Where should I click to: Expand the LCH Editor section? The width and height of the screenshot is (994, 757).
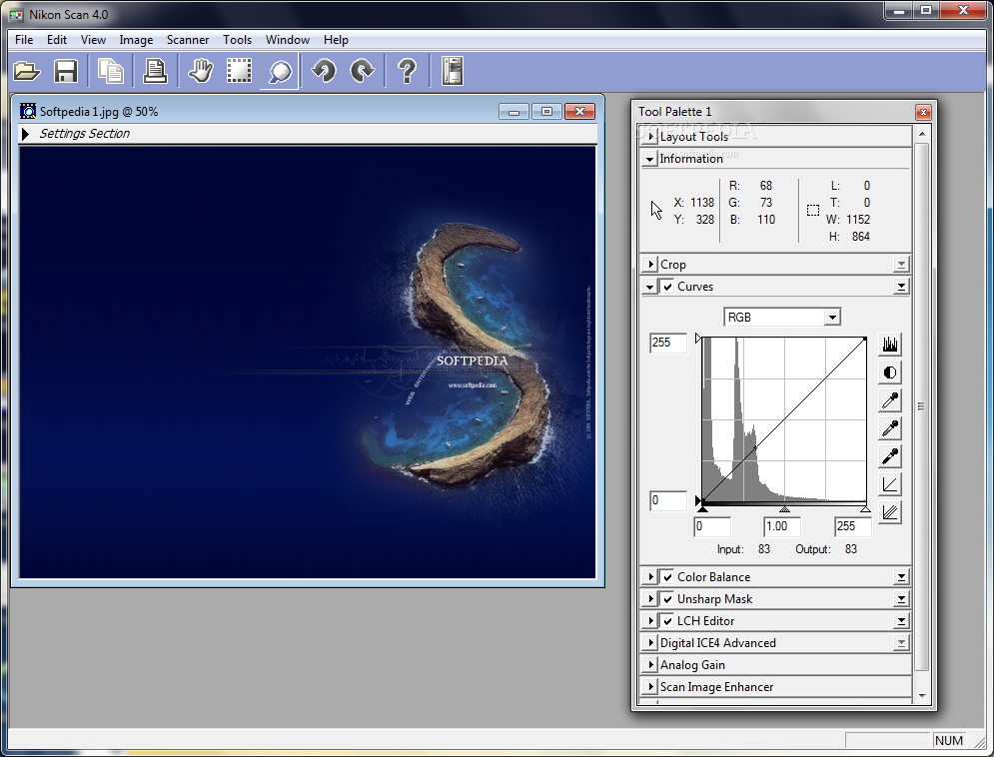[650, 621]
